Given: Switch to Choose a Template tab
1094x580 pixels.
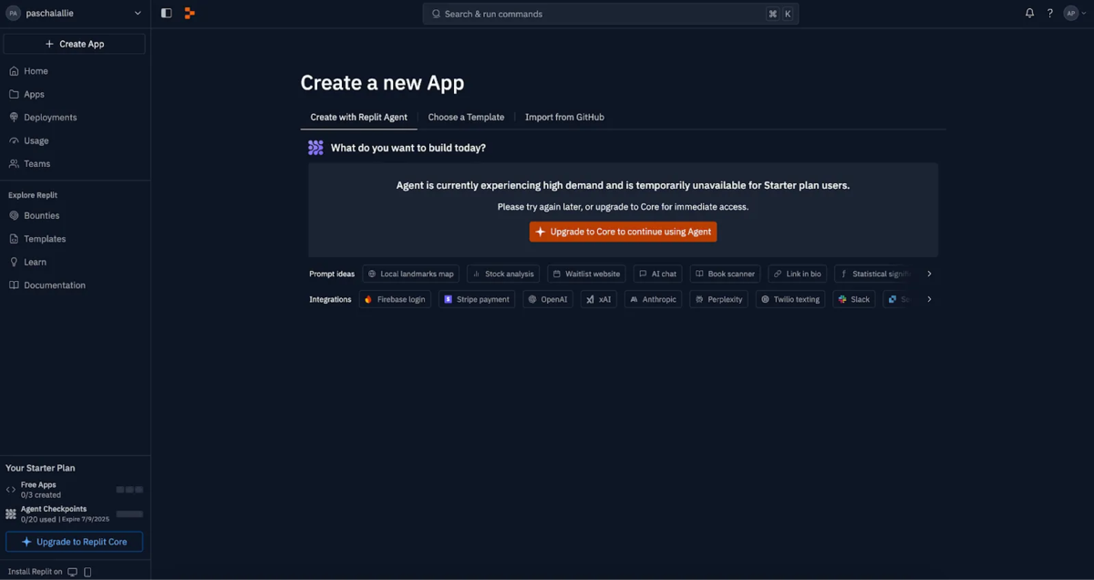Looking at the screenshot, I should click(466, 117).
